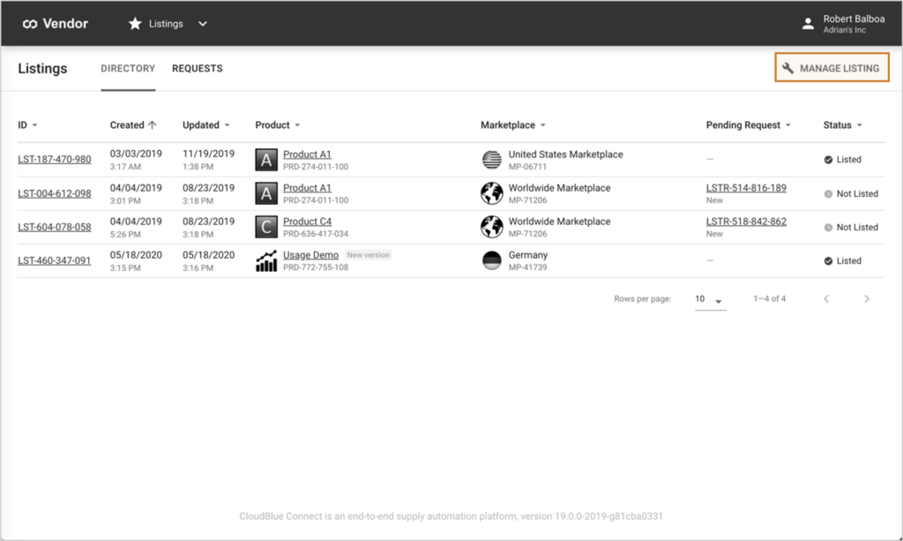The height and width of the screenshot is (541, 903).
Task: Switch to the Requests tab
Action: [x=197, y=69]
